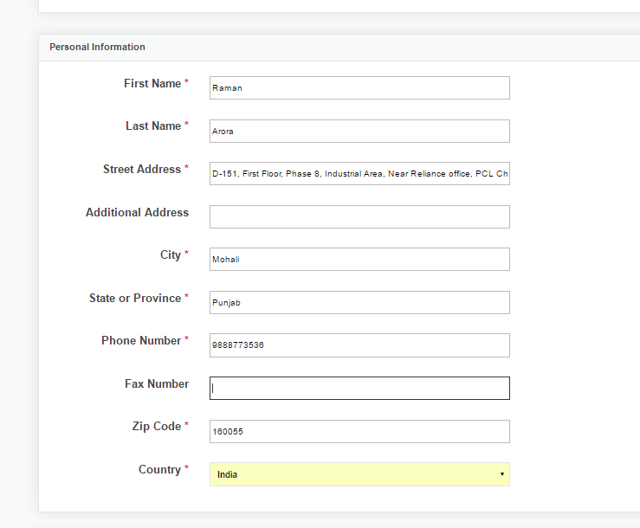Click the Phone Number label
Viewport: 640px width, 528px height.
pos(141,340)
